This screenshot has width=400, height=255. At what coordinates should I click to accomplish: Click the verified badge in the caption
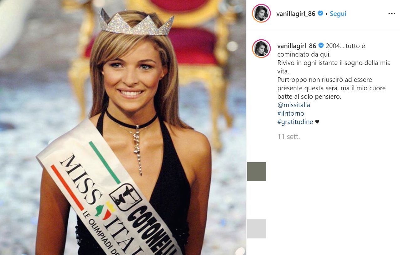pyautogui.click(x=321, y=46)
